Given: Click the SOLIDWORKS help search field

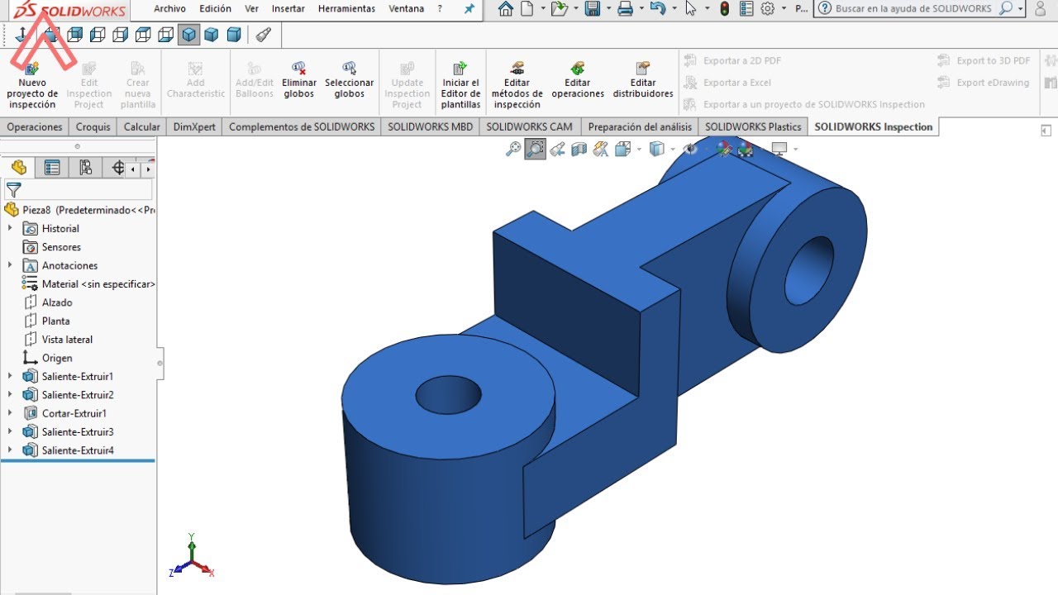Looking at the screenshot, I should (913, 9).
